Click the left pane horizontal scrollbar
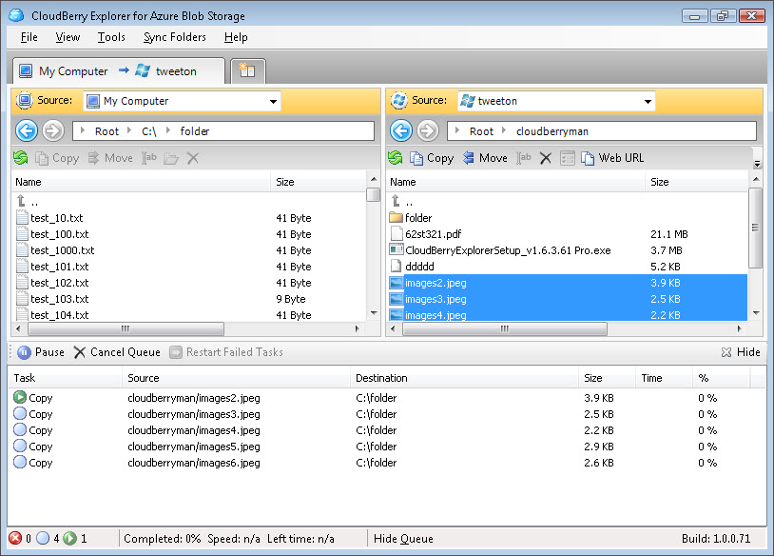Viewport: 774px width, 556px height. point(126,329)
